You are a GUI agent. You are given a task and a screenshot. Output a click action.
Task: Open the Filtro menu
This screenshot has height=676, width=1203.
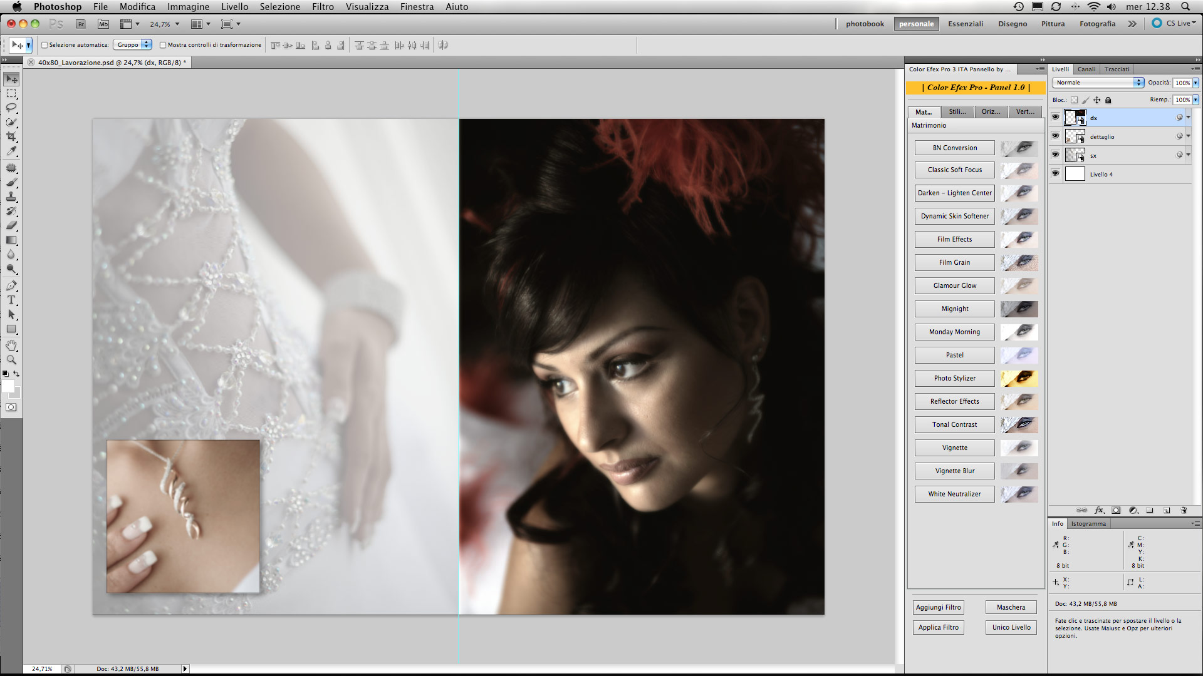(323, 7)
